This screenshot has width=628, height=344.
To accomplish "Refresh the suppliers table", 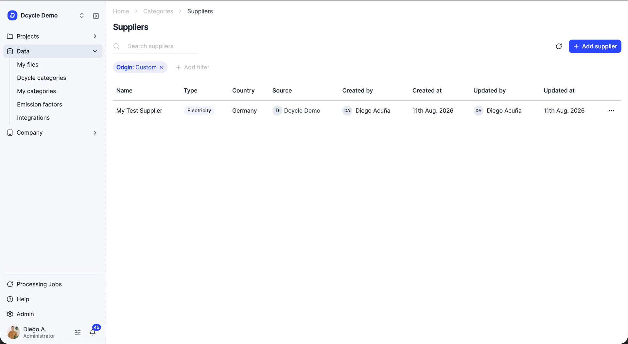I will [x=559, y=46].
